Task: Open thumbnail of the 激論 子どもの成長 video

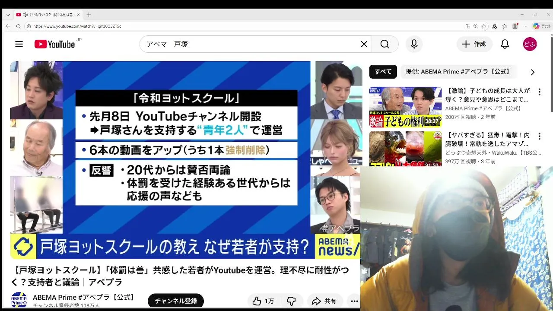Action: tap(405, 107)
